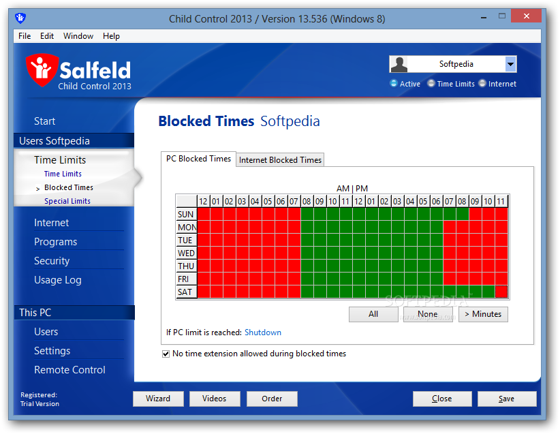
Task: Click the user avatar icon beside Softpedia
Action: tap(399, 64)
